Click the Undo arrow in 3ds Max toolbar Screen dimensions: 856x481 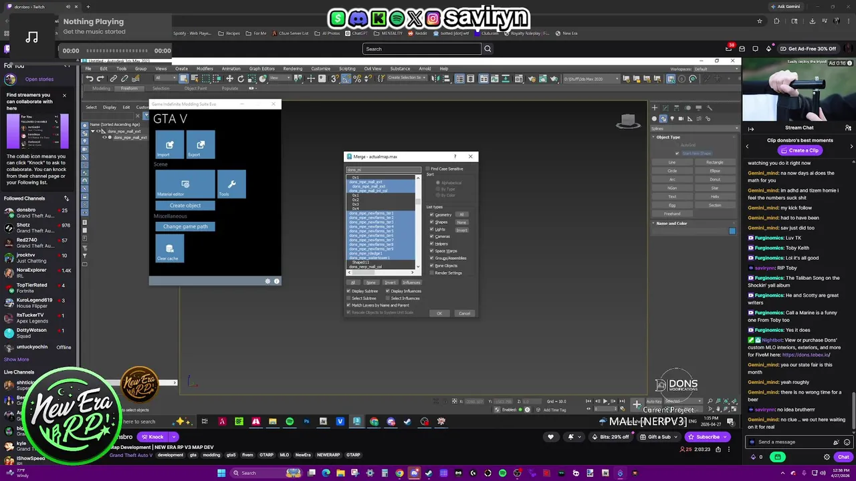click(90, 79)
